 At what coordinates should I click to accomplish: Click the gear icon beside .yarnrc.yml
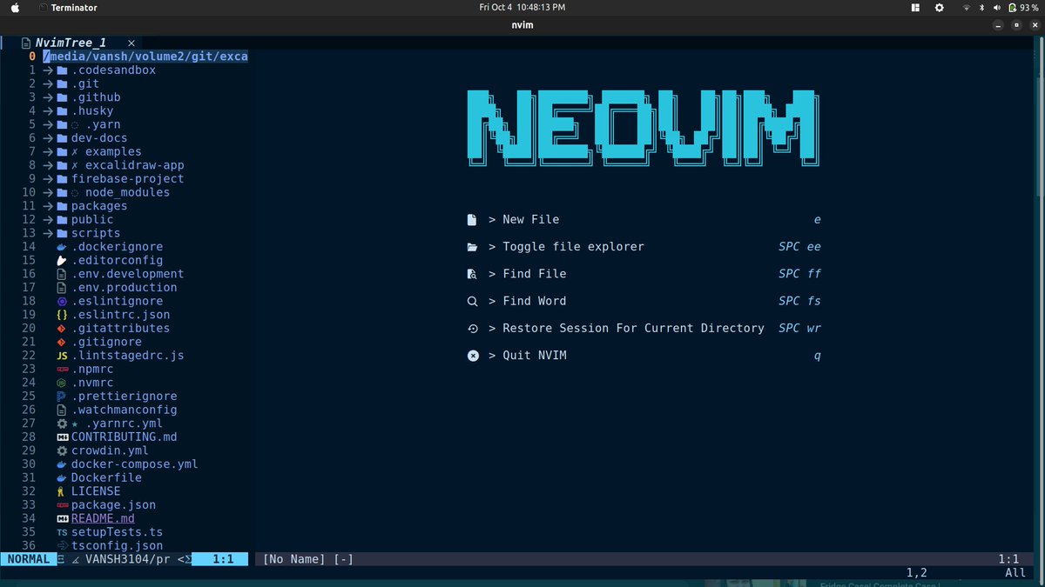(62, 424)
